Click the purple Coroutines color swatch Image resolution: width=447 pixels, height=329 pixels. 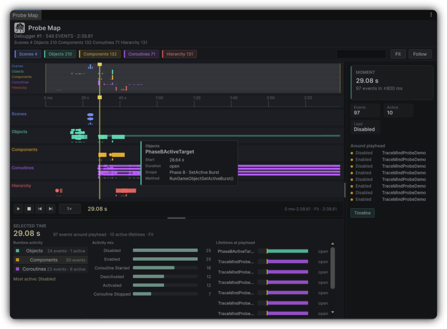[18, 269]
